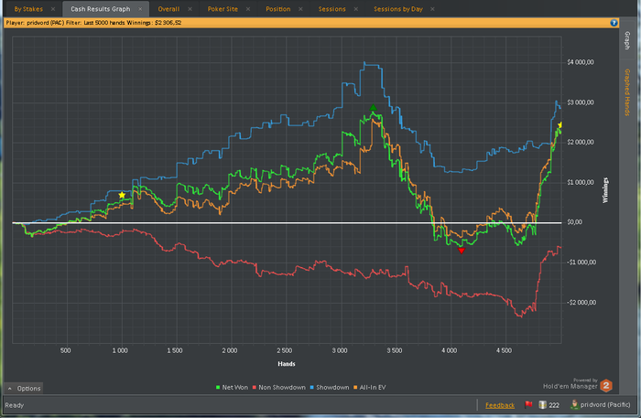641x418 pixels.
Task: Close the By Stakes tab
Action: pos(53,9)
